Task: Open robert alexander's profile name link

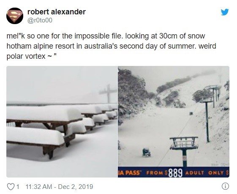Action: [x=57, y=12]
